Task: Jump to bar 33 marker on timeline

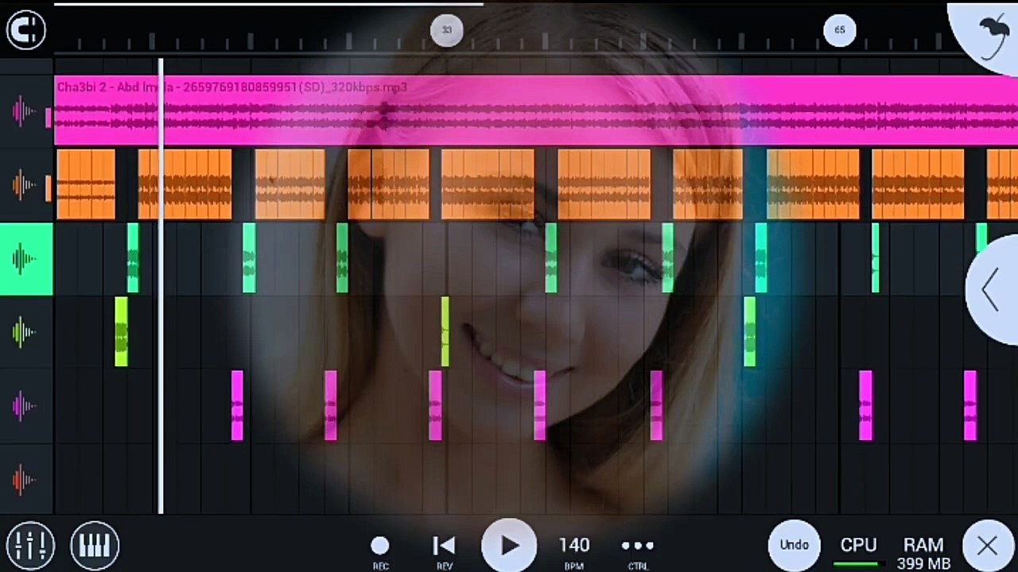Action: [446, 30]
